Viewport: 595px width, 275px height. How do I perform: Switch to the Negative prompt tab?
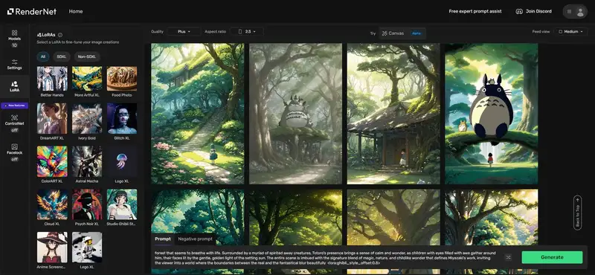195,239
